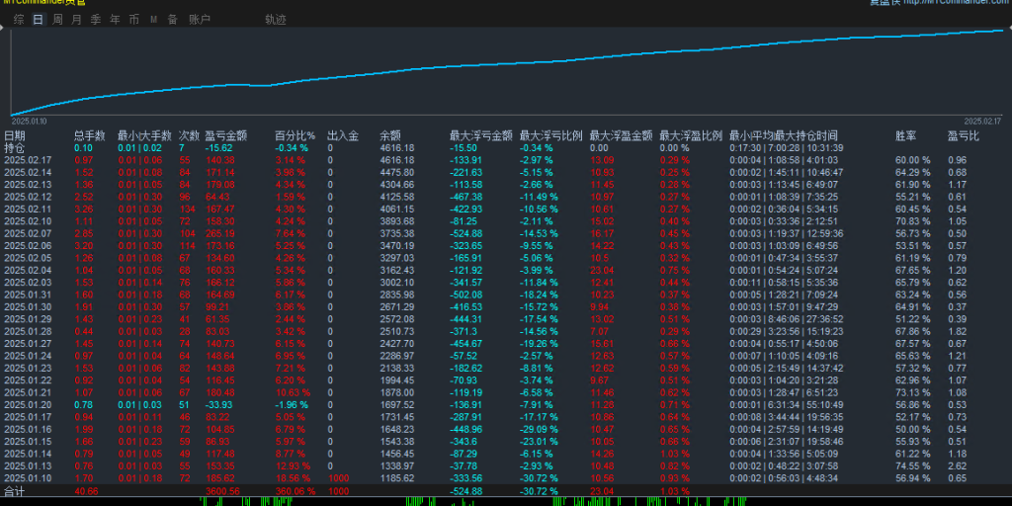Switch to the 年 yearly tab
This screenshot has height=506, width=1012.
click(115, 19)
